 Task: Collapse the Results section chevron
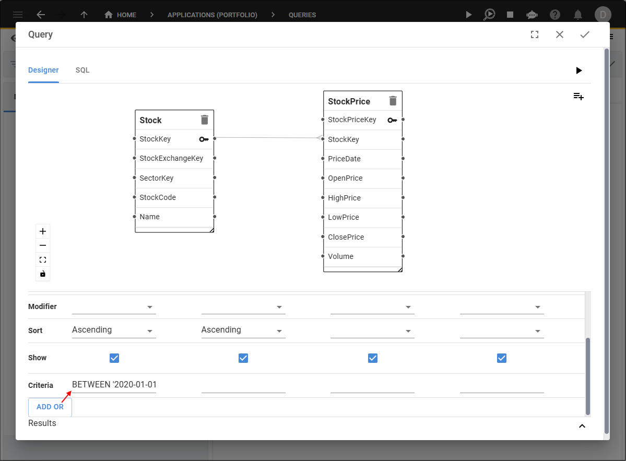coord(582,426)
